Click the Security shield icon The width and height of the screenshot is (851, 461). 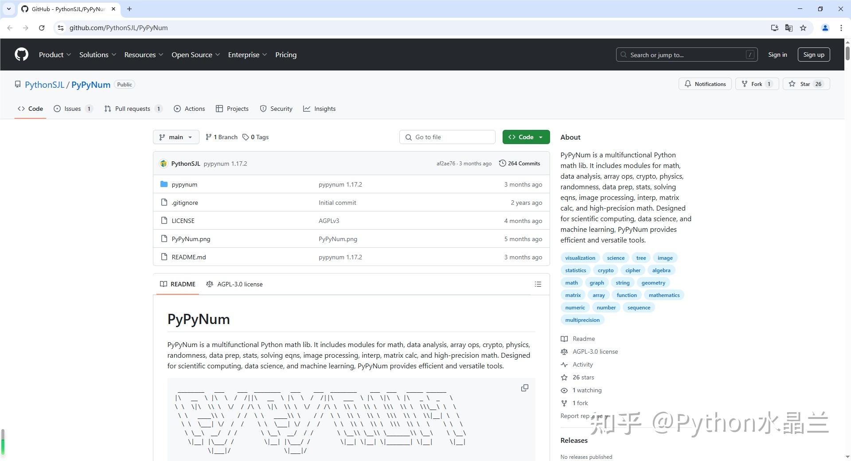[x=263, y=108]
